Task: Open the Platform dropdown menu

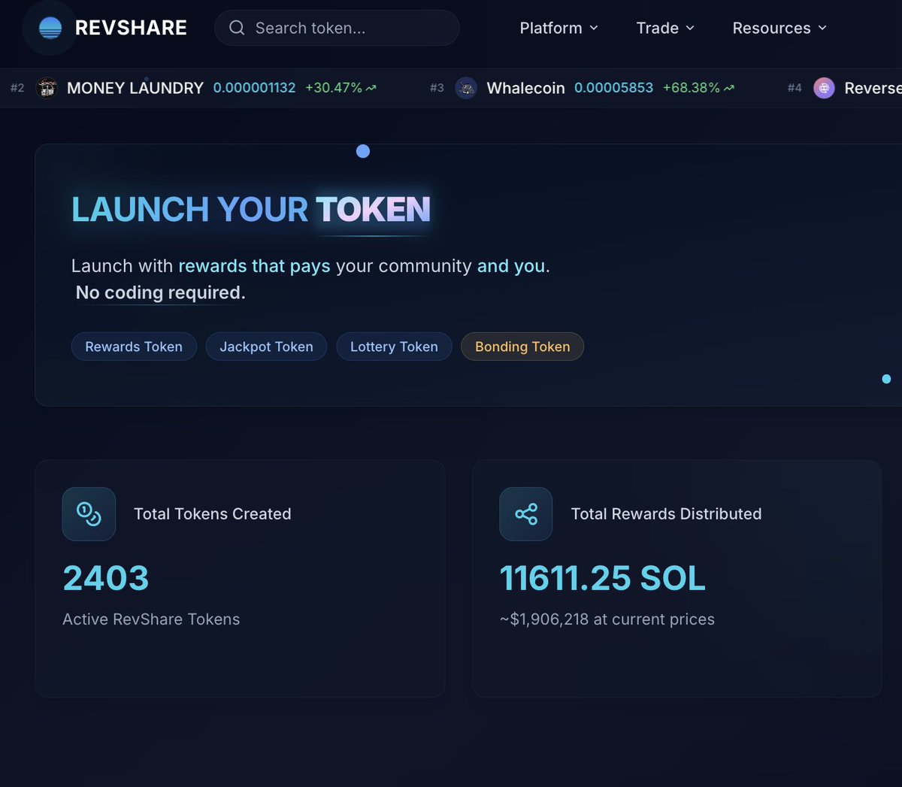Action: pyautogui.click(x=558, y=28)
